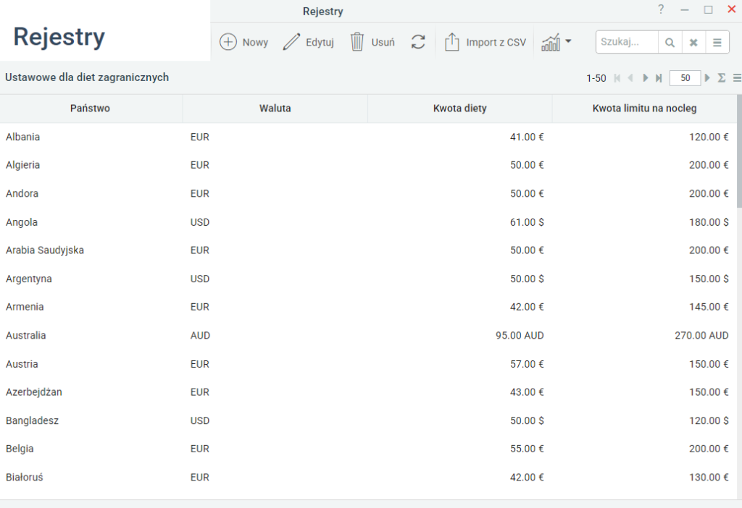Sort by Kwota limitu na nocleg header
Image resolution: width=742 pixels, height=508 pixels.
pyautogui.click(x=644, y=109)
